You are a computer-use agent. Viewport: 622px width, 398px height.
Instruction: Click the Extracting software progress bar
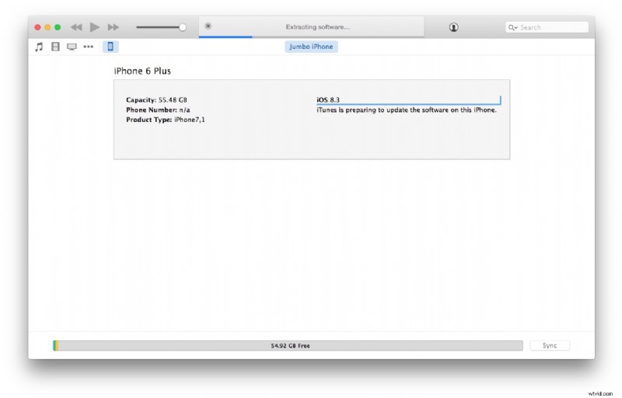tap(312, 37)
